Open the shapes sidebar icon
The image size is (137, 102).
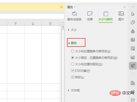click(x=133, y=22)
